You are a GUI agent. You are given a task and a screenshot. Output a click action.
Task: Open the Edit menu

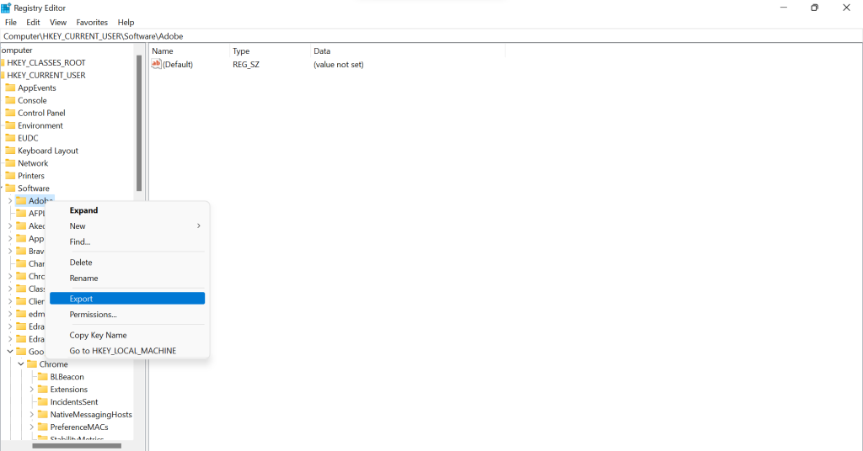(x=33, y=23)
